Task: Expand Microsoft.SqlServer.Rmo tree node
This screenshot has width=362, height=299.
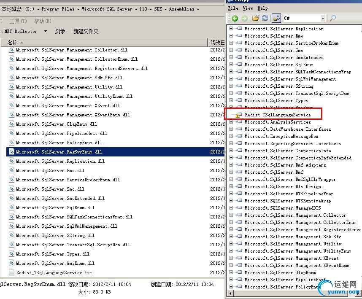Action: point(231,36)
